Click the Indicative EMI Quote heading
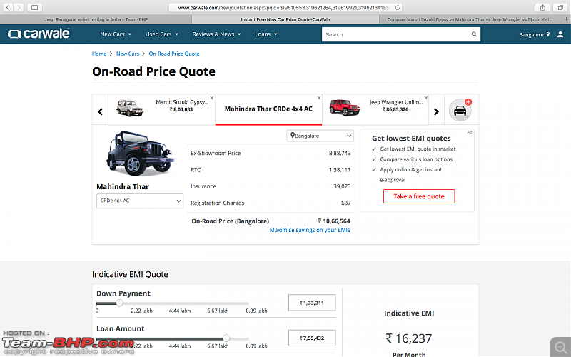Viewport: 571px width, 357px height. pos(130,274)
